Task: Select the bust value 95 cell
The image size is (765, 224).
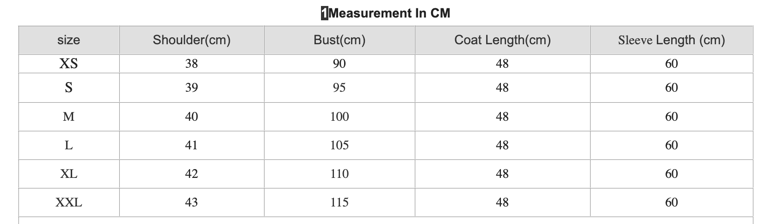Action: click(339, 88)
